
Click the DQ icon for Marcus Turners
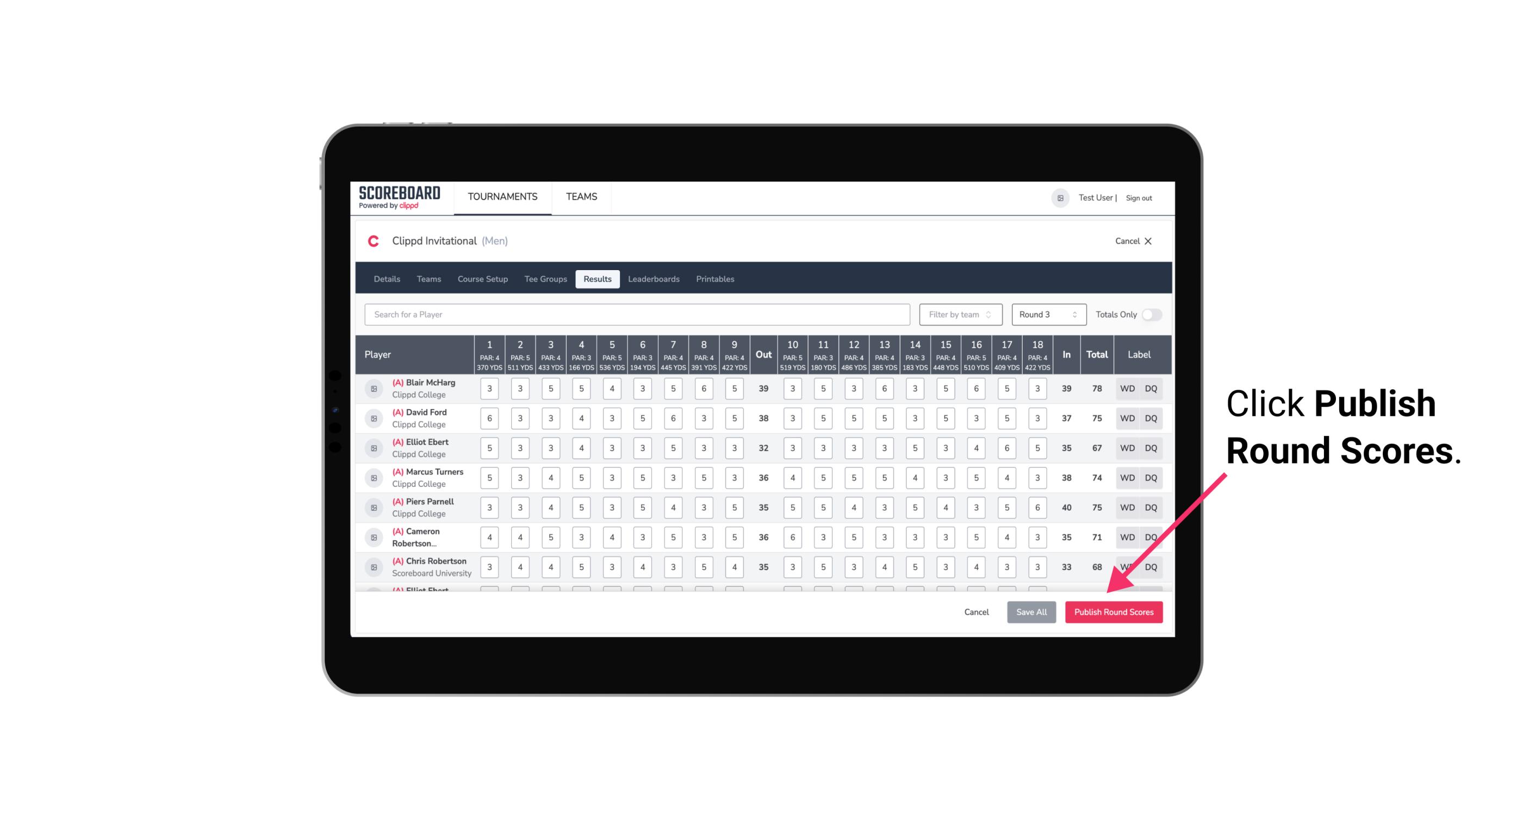click(x=1151, y=477)
